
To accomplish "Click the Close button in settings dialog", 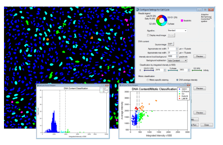I will pos(207,125).
